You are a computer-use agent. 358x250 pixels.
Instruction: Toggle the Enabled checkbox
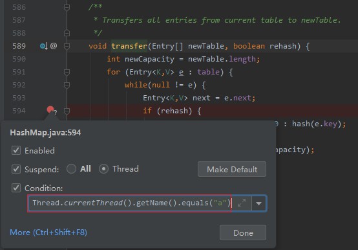click(x=16, y=150)
